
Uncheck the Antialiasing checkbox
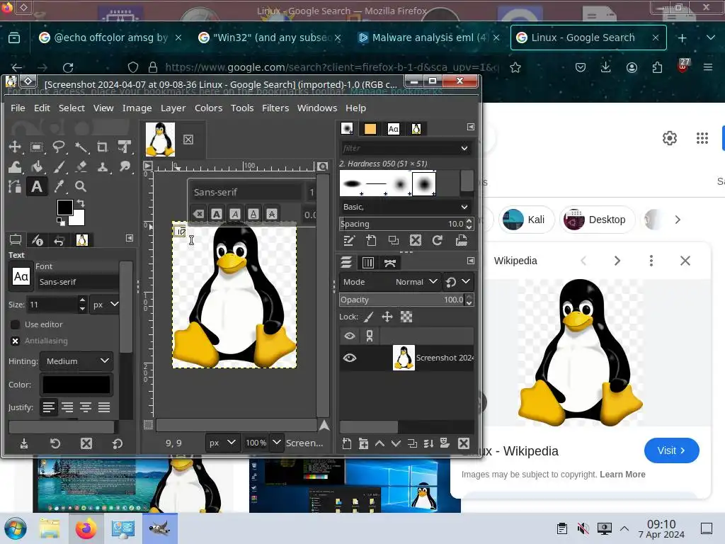coord(16,341)
